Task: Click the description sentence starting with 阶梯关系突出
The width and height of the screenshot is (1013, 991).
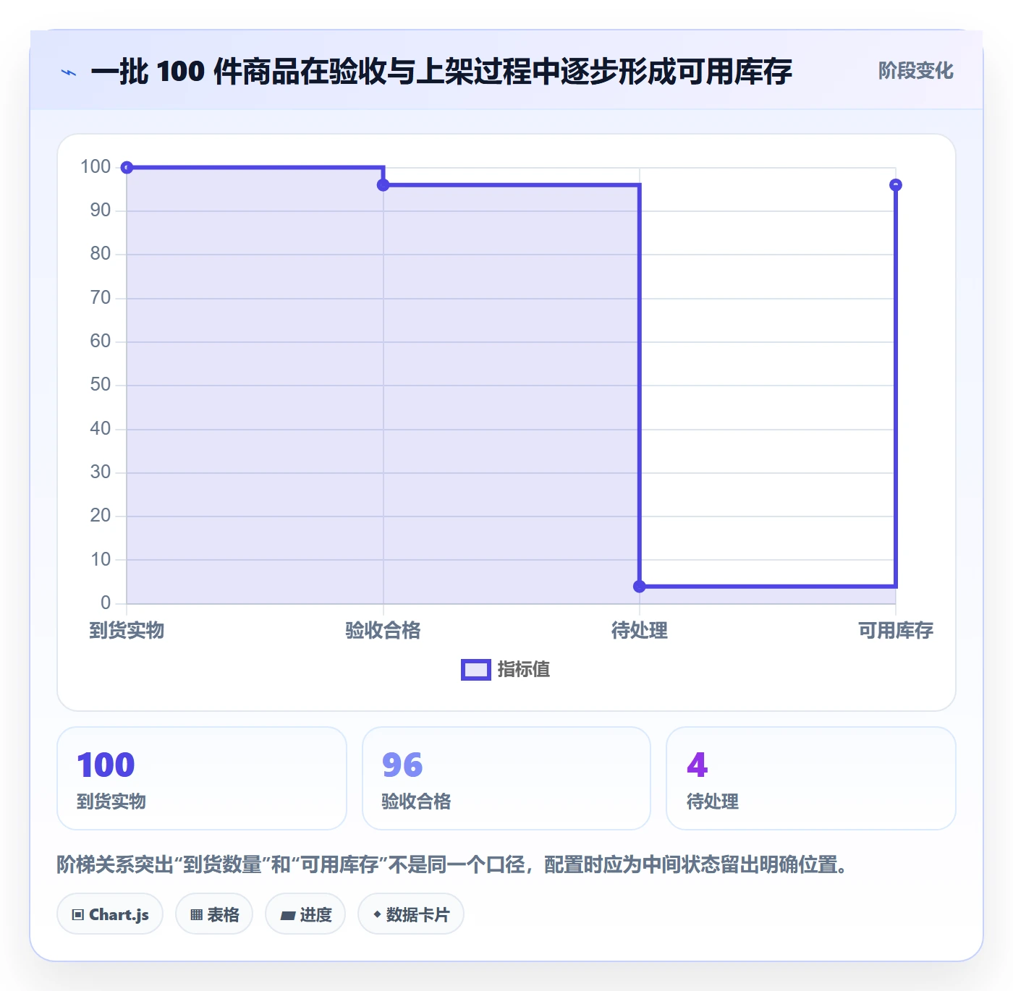Action: (454, 864)
